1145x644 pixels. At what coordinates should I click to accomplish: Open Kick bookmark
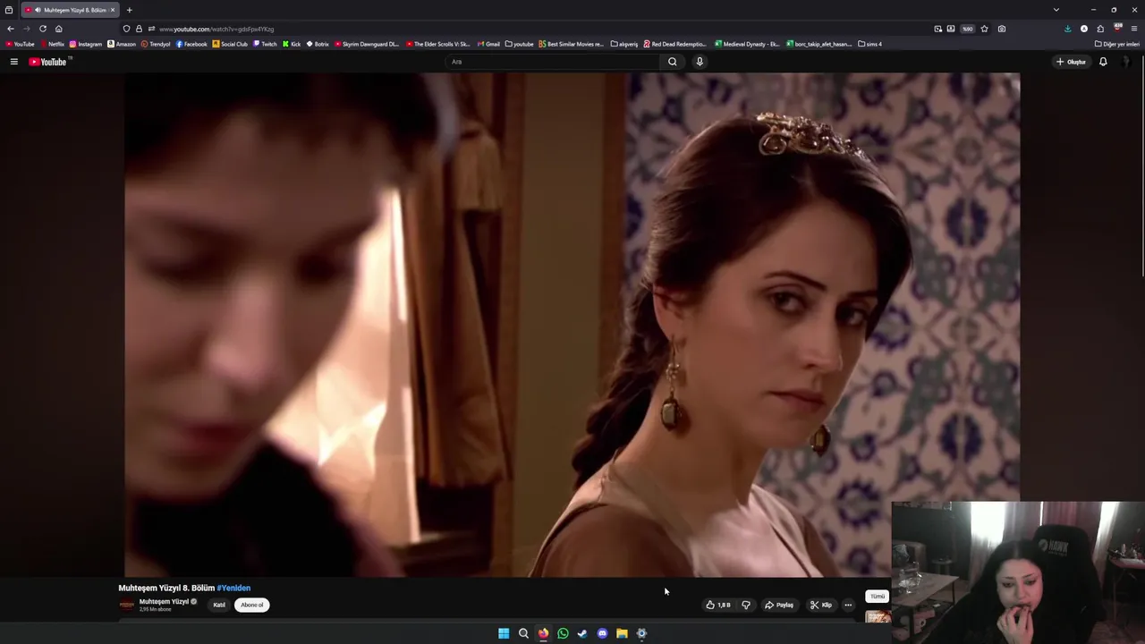pos(292,44)
